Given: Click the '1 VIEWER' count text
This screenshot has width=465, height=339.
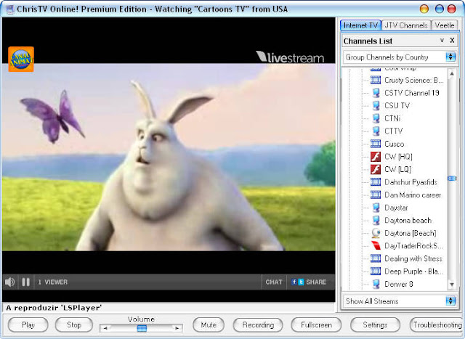Looking at the screenshot, I should 53,282.
